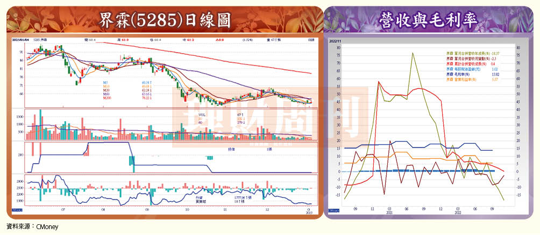Screen dimensions: 540x235
Task: Click the M5 moving average legend entry
Action: click(105, 83)
